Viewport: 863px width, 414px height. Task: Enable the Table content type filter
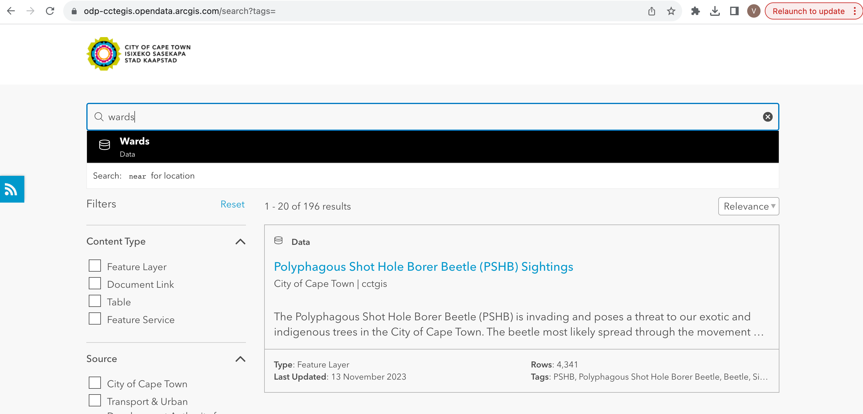[95, 301]
